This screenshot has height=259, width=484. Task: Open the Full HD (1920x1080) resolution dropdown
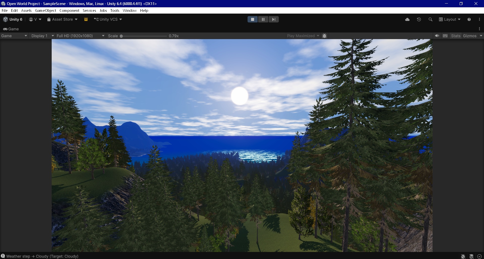[x=80, y=36]
